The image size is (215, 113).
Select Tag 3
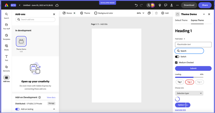[x=199, y=82]
